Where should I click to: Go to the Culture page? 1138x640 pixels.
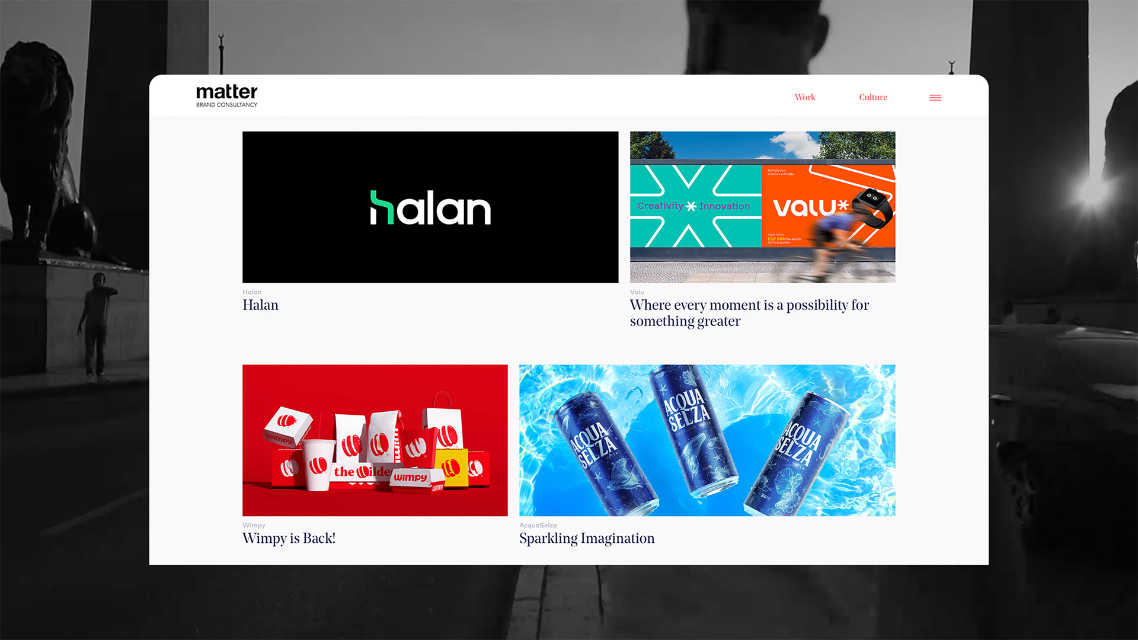(873, 97)
